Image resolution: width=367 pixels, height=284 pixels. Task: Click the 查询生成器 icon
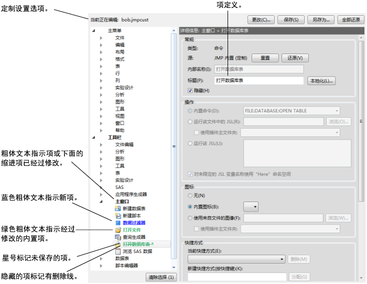click(118, 237)
